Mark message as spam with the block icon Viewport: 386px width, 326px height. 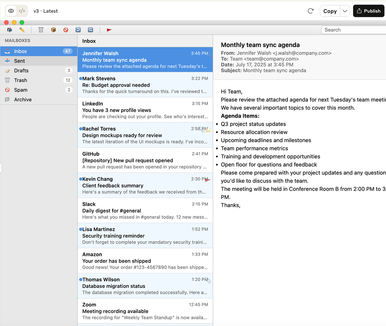click(x=66, y=30)
